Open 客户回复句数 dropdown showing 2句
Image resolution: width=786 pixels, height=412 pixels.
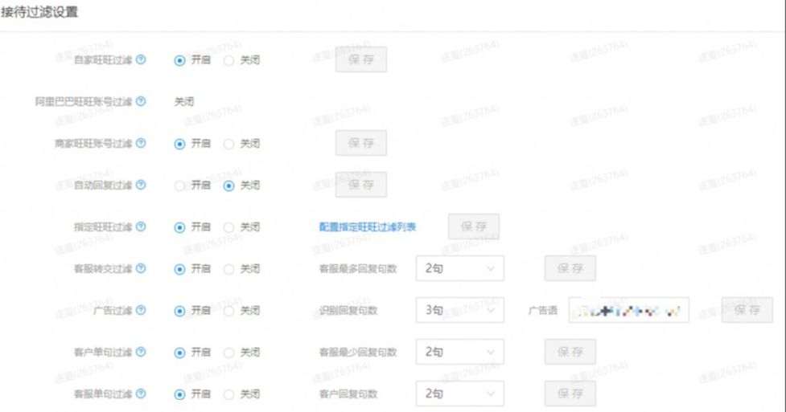[459, 394]
